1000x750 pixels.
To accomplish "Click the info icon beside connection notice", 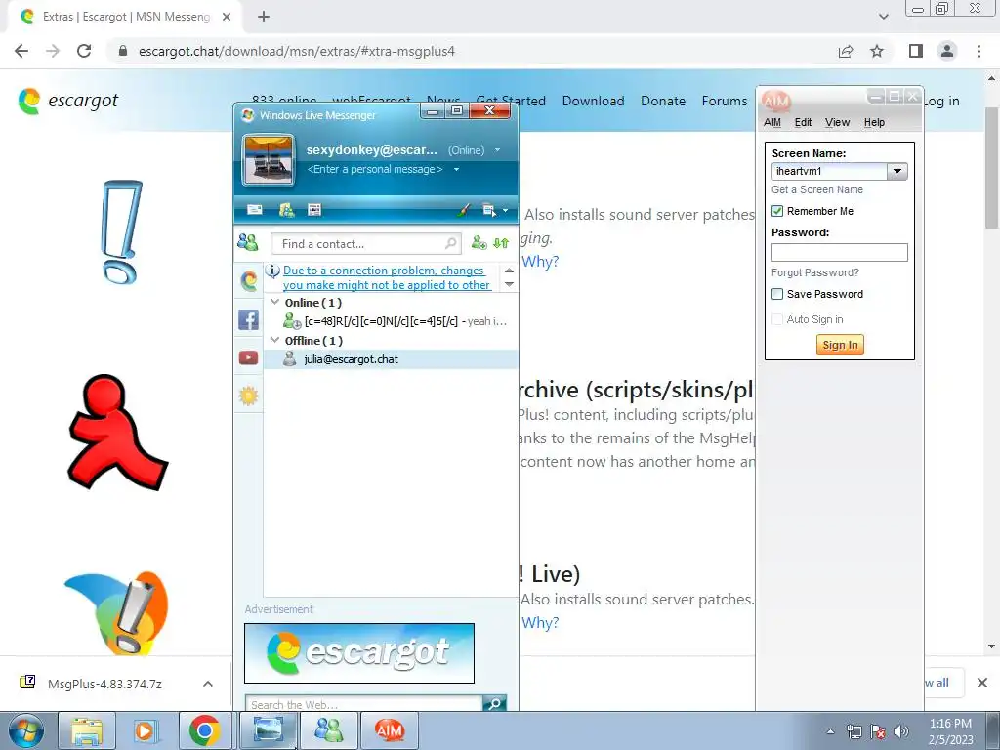I will pos(272,271).
